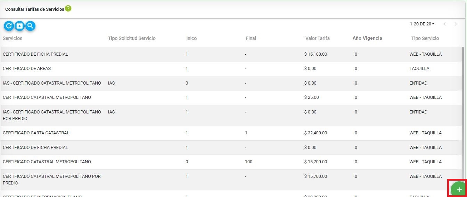Click Año Vigencia 0 in CARTA CATASTRAL row
Image resolution: width=467 pixels, height=197 pixels.
[356, 133]
